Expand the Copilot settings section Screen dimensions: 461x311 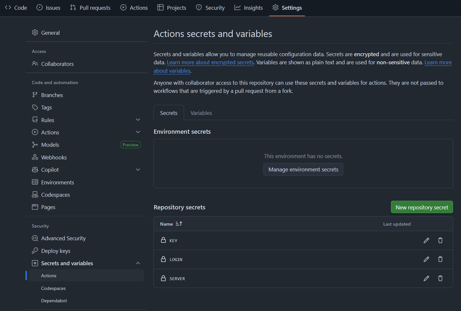coord(138,170)
